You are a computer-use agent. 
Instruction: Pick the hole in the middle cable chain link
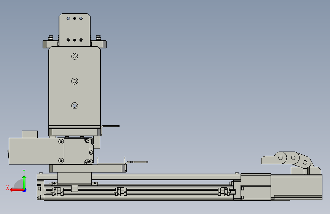click(x=293, y=158)
